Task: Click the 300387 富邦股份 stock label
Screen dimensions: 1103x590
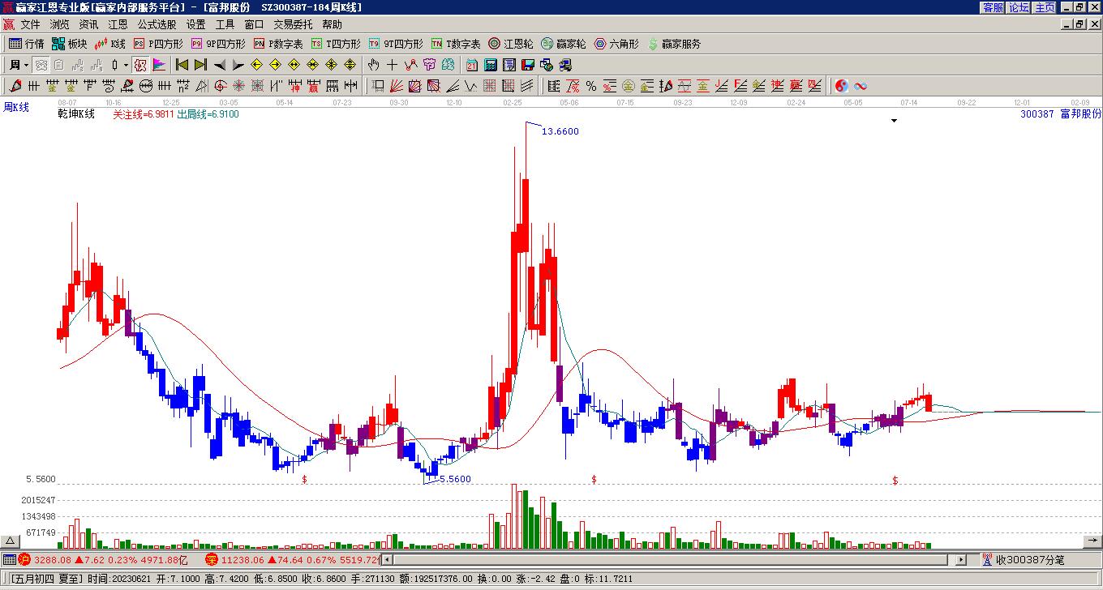Action: pos(1061,114)
